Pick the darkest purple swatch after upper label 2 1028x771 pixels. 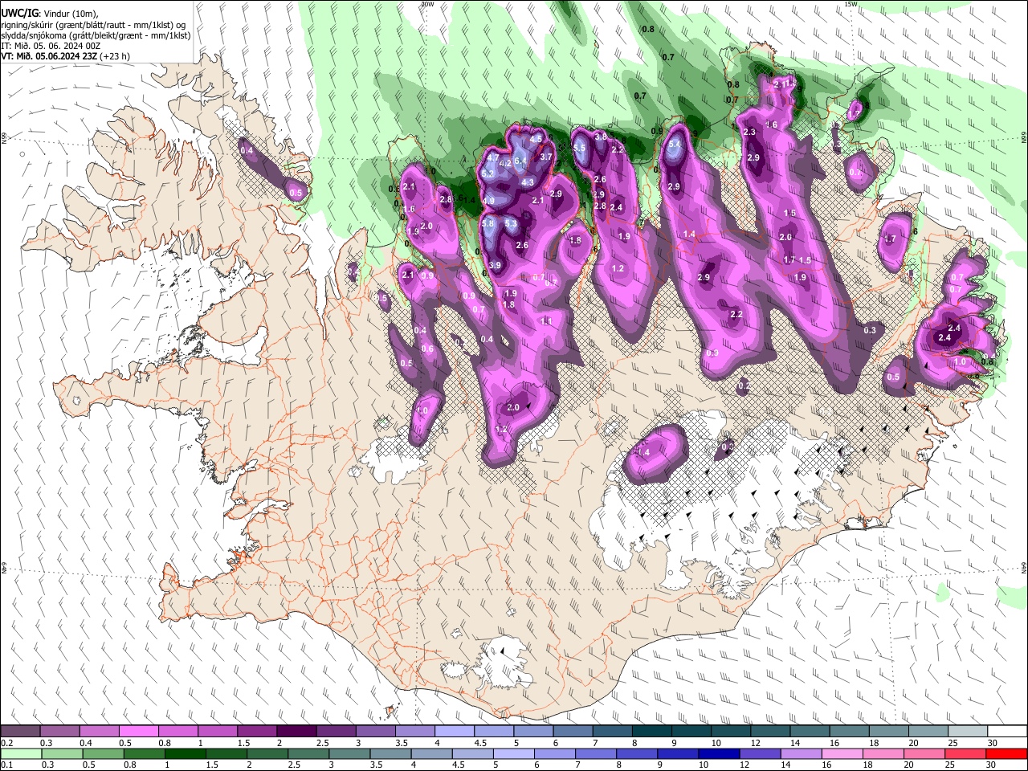[296, 732]
